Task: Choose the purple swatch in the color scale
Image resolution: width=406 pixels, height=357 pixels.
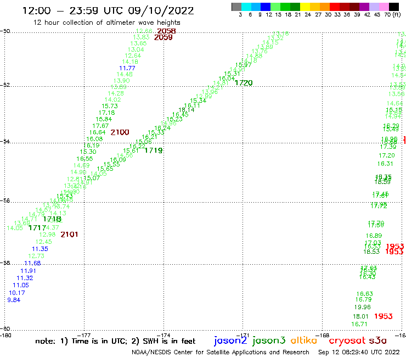Action: [364, 7]
